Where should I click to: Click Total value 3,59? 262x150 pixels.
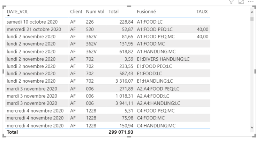[129, 59]
